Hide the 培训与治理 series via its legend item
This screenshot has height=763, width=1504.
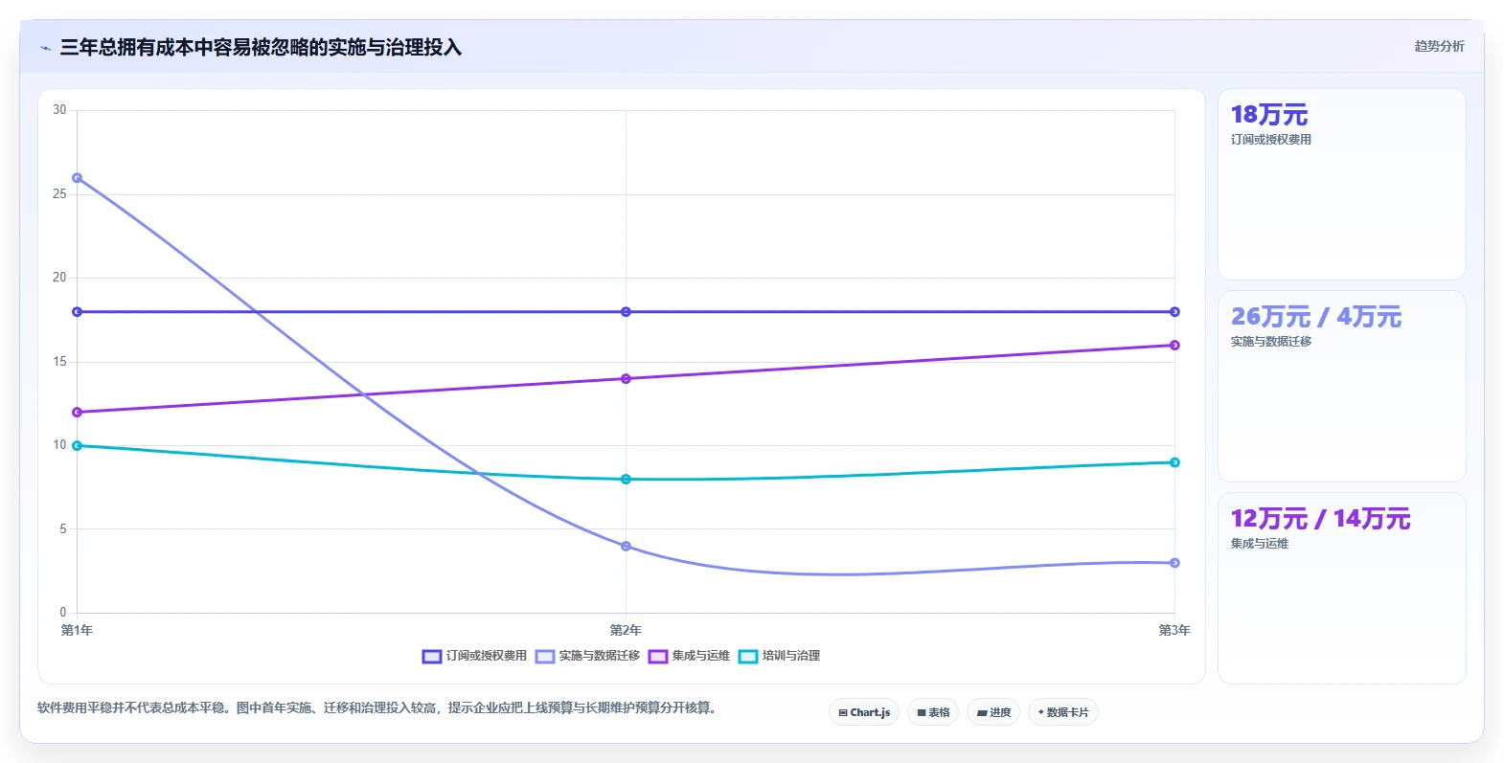point(779,656)
